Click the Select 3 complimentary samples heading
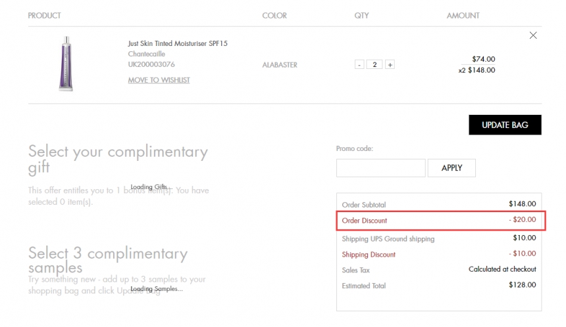 click(x=108, y=261)
